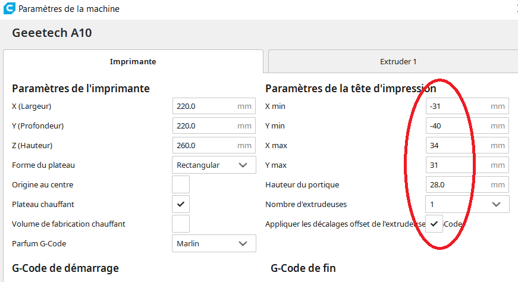Switch to the Imprimante tab
518x282 pixels.
point(133,61)
